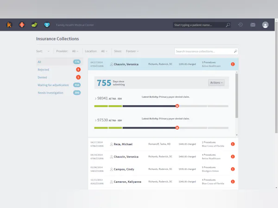Click the claim detail panel scrollbar
This screenshot has height=208, width=278.
tap(237, 96)
